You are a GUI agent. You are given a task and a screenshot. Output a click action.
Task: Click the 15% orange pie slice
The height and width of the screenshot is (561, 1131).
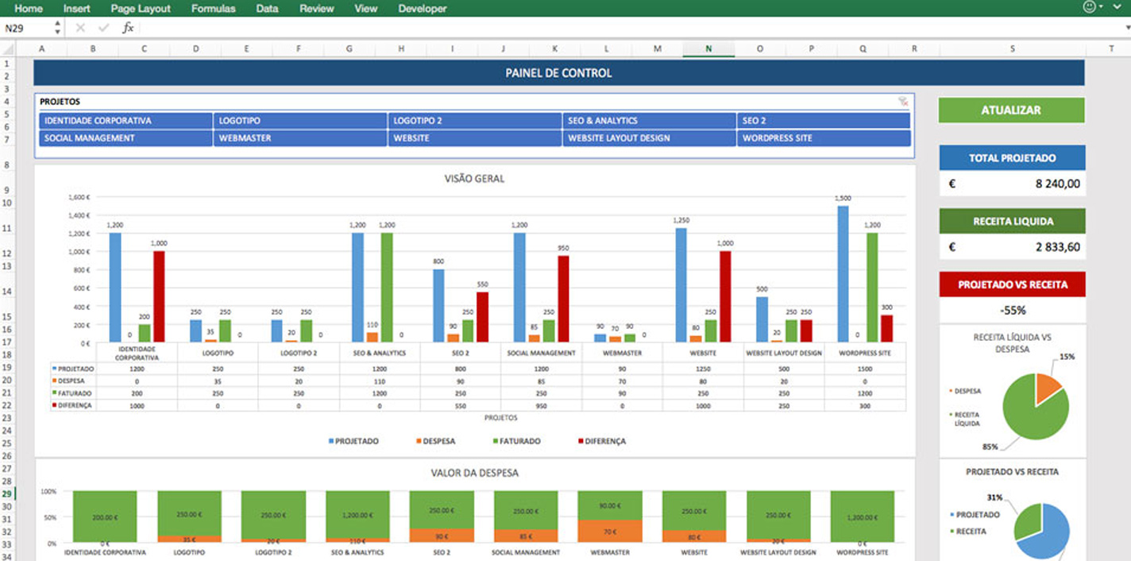point(1048,389)
